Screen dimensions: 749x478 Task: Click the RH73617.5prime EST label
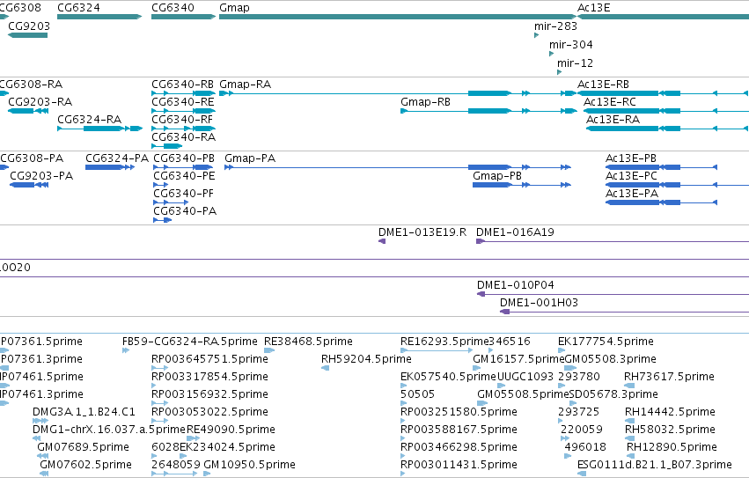coord(669,377)
